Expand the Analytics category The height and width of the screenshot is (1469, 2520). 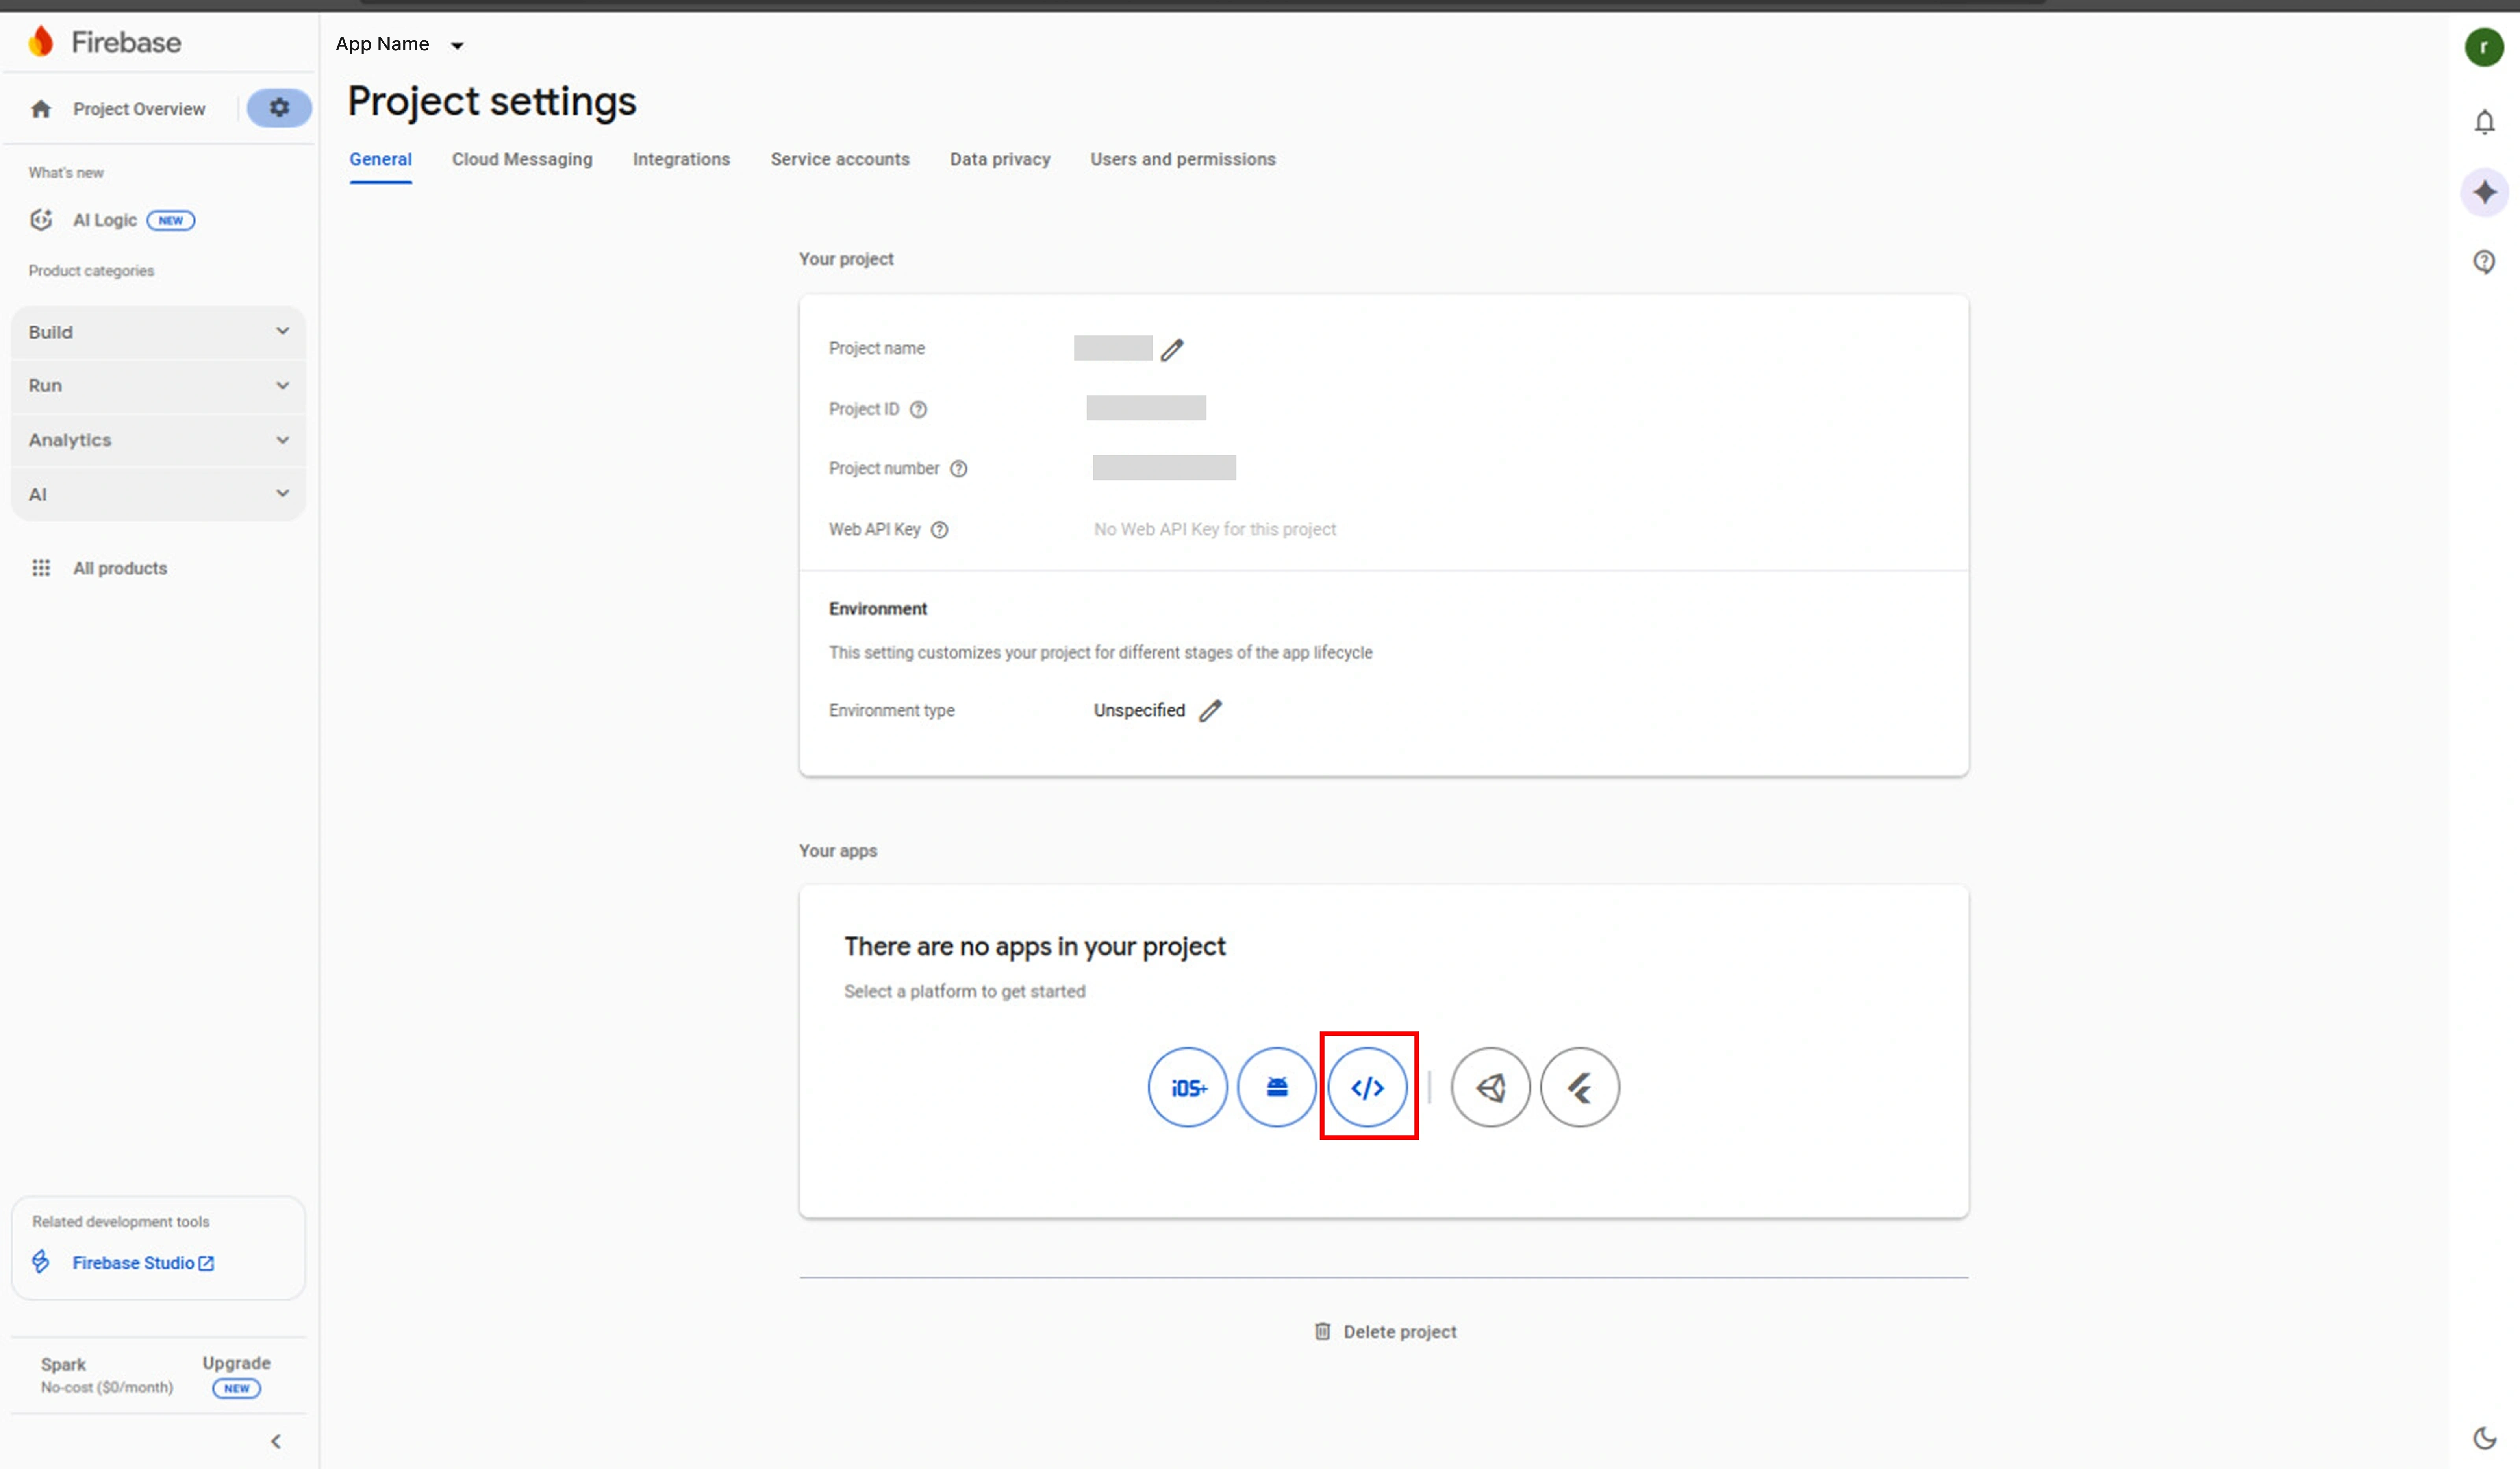click(x=158, y=440)
